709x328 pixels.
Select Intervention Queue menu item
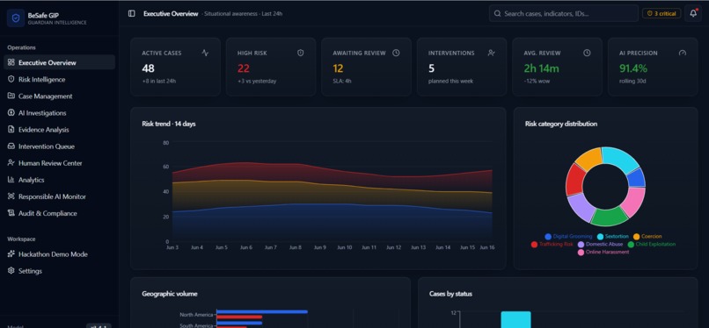point(59,146)
